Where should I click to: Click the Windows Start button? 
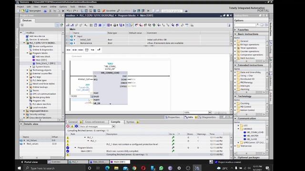coord(19,168)
